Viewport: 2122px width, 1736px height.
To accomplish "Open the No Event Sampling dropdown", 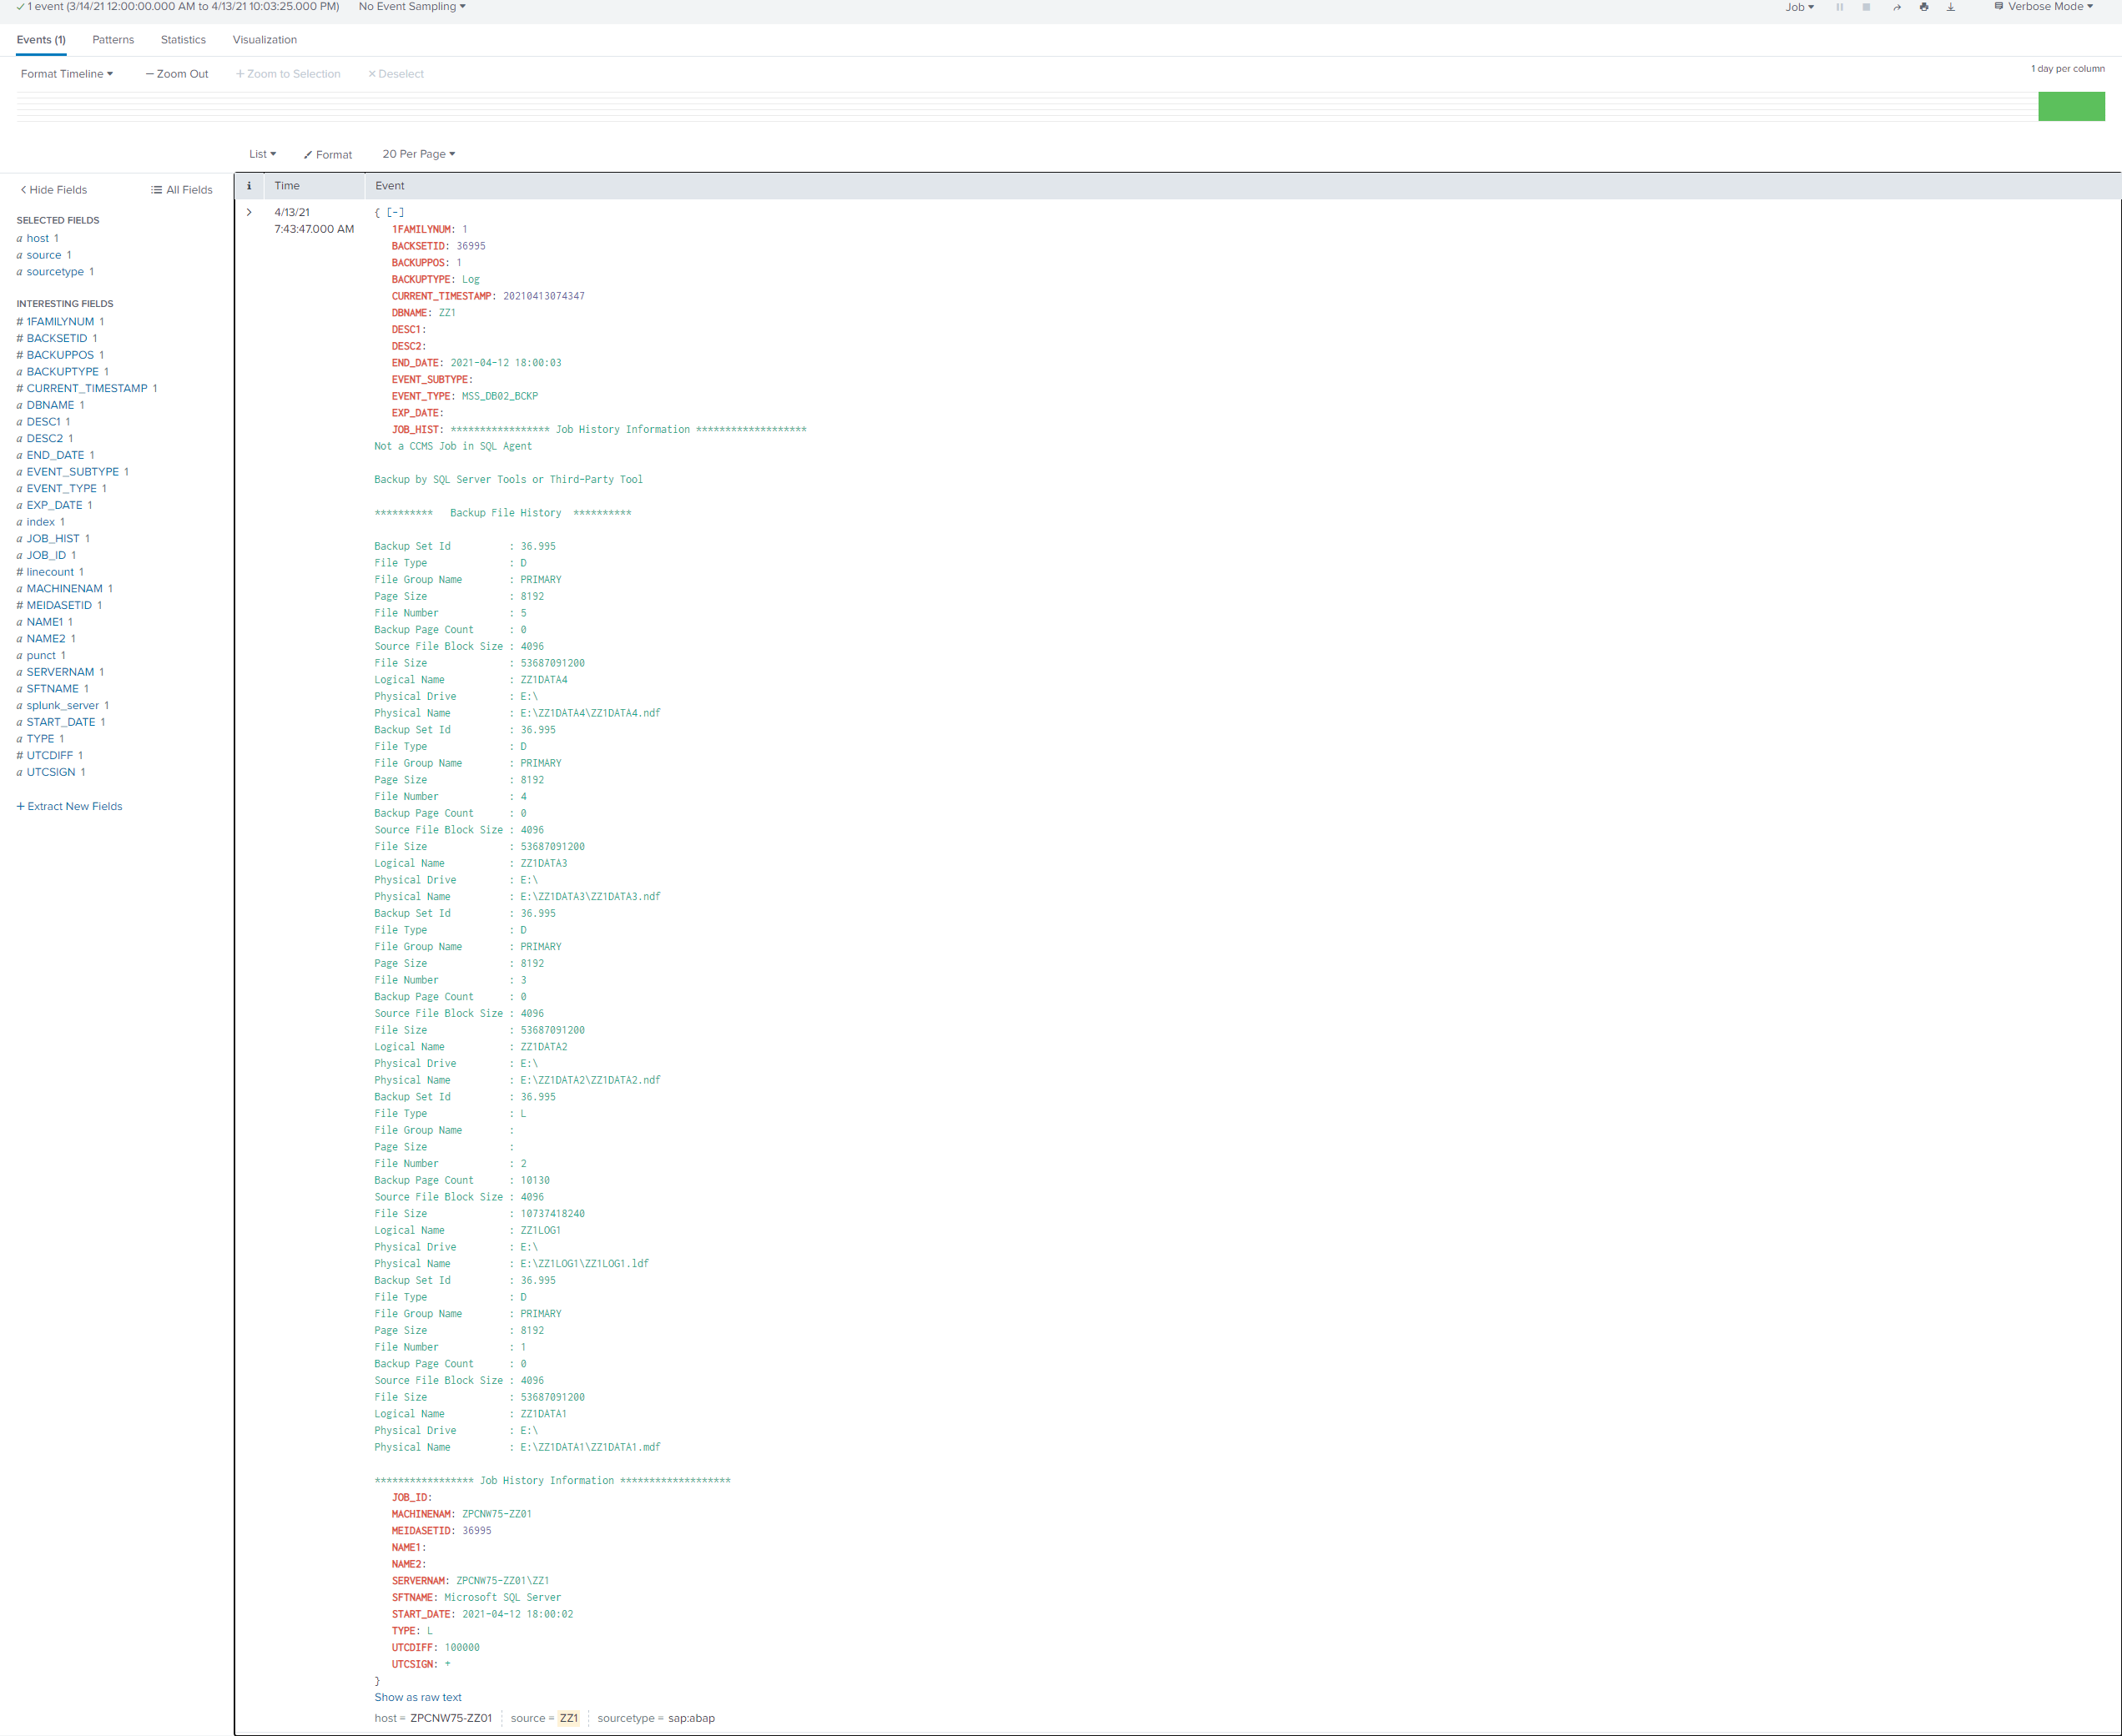I will point(411,7).
